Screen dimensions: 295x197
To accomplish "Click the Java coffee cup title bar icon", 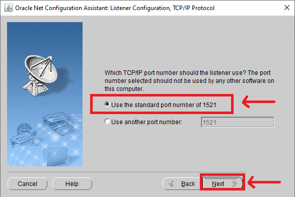I will tap(9, 8).
